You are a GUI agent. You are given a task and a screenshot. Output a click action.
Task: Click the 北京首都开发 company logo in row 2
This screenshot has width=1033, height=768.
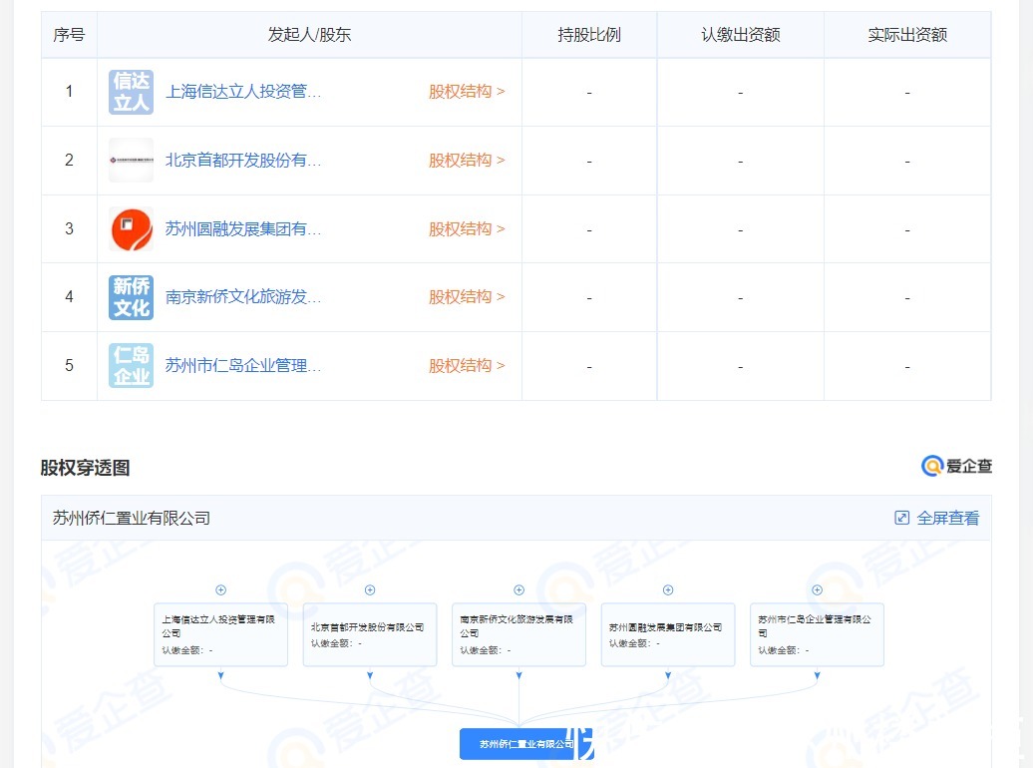click(x=130, y=160)
